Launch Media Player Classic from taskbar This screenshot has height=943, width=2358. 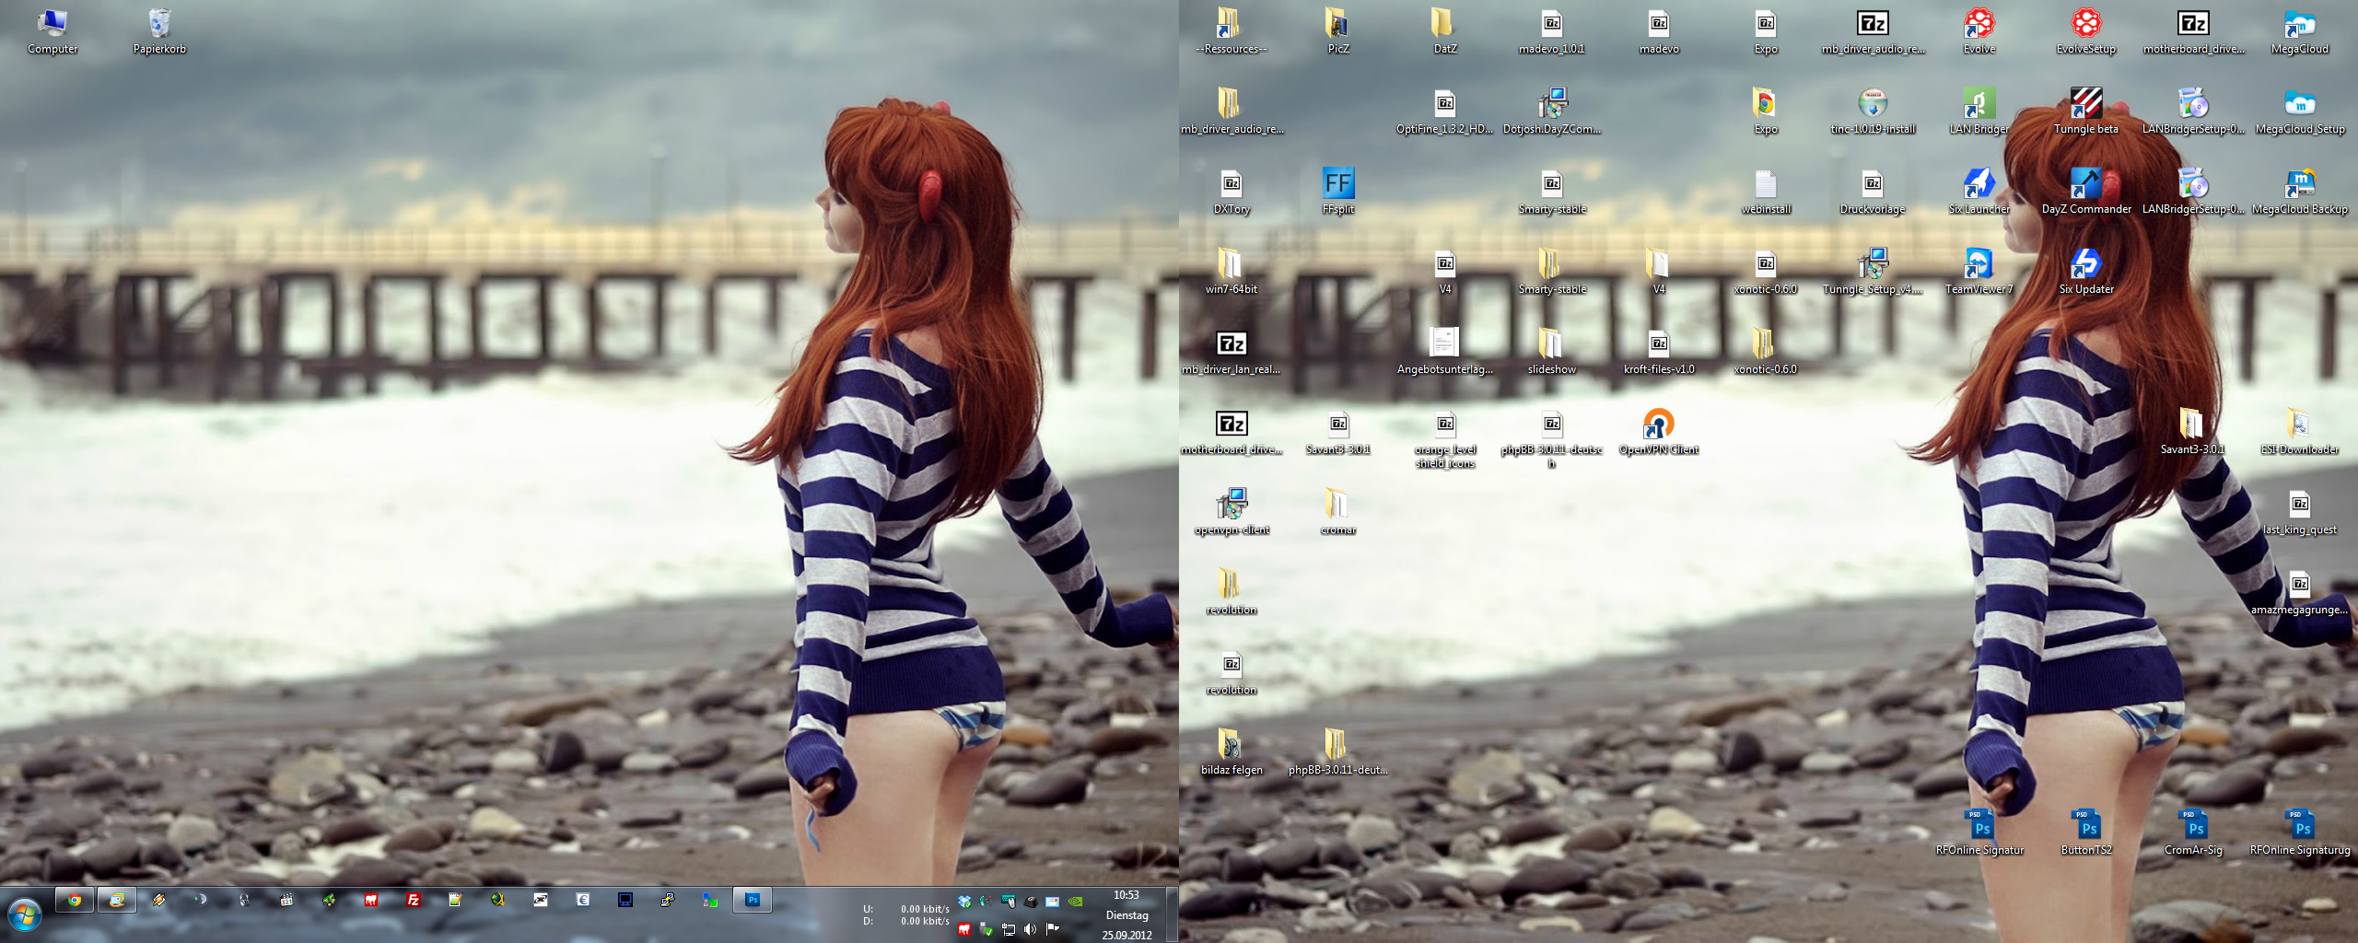[286, 900]
